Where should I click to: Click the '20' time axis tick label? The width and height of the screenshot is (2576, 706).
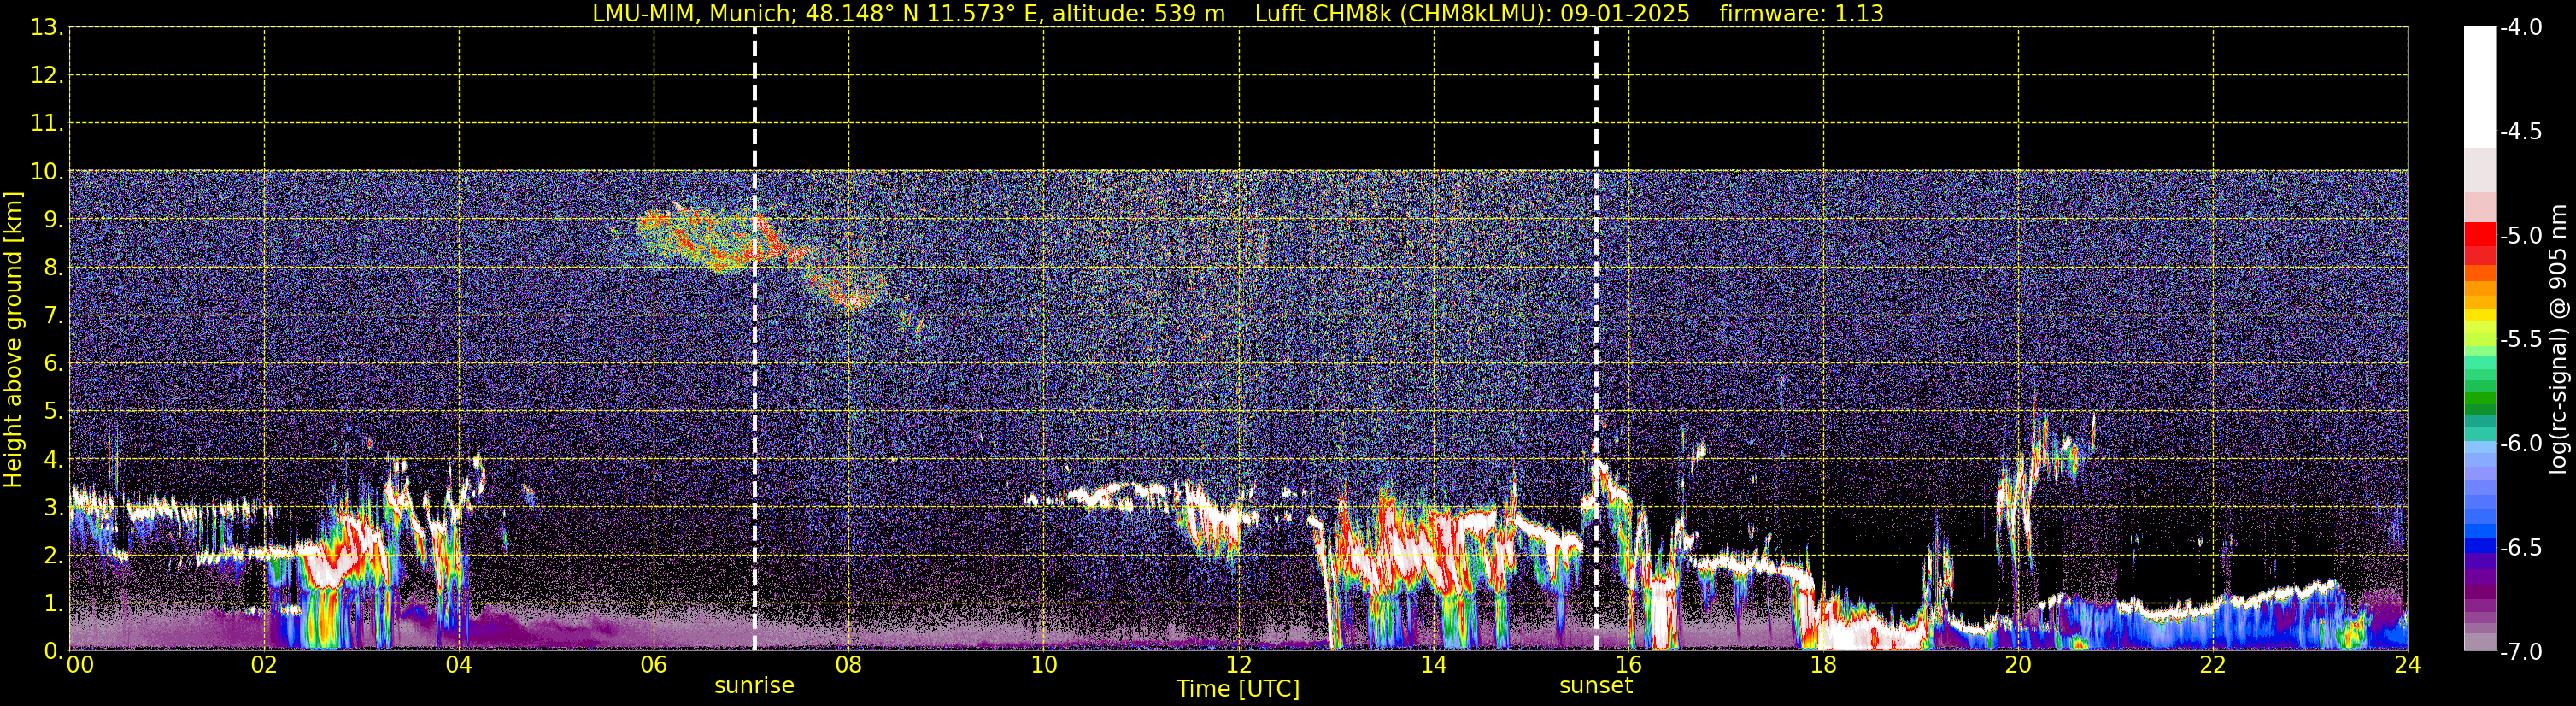click(2018, 665)
